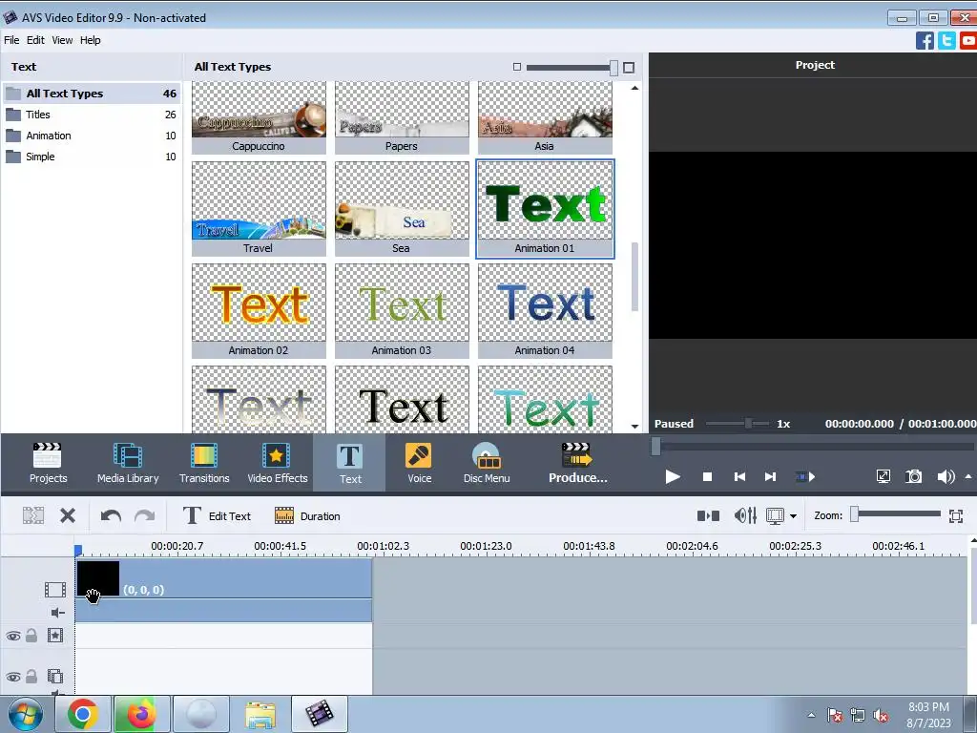
Task: Select the Travel text preset
Action: [259, 209]
